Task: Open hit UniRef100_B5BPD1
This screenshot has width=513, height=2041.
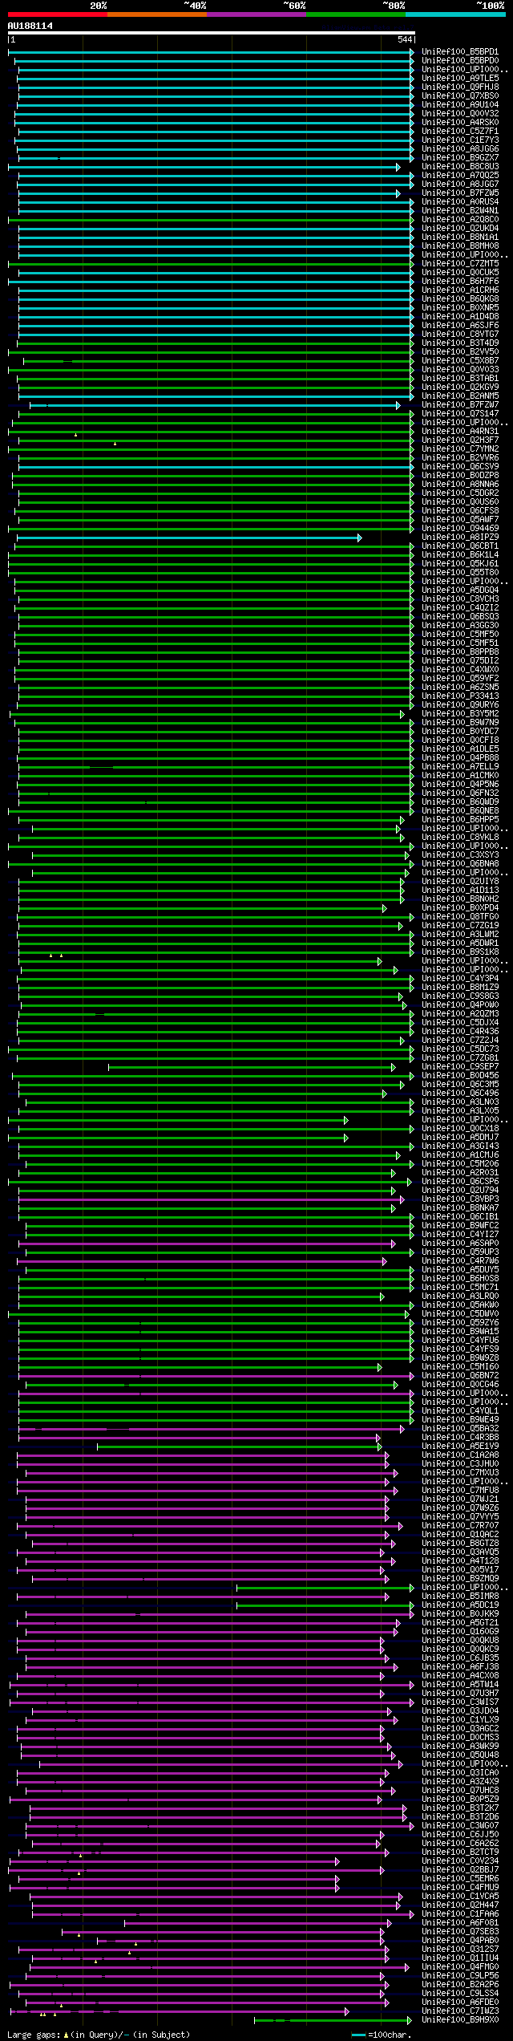Action: click(460, 52)
